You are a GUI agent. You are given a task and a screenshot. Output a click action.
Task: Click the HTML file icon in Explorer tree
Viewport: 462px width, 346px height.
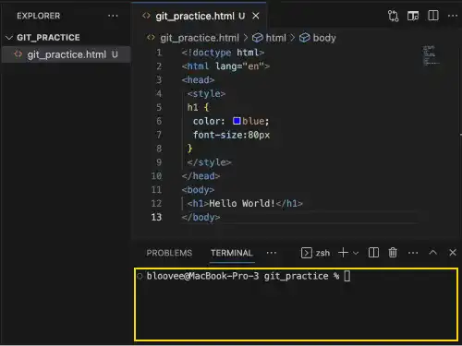coord(18,54)
